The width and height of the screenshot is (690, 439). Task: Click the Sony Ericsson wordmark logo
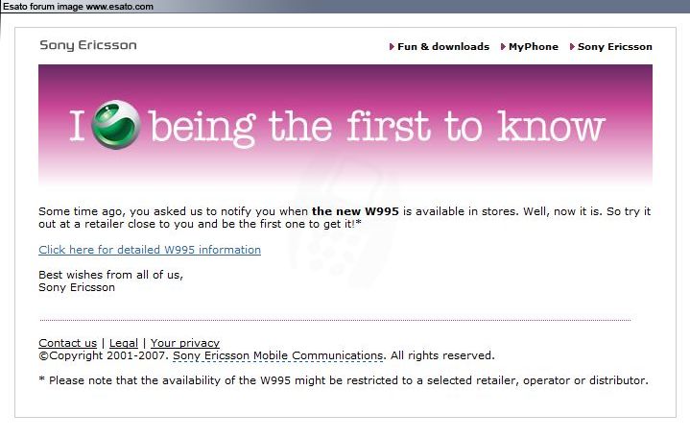(88, 45)
